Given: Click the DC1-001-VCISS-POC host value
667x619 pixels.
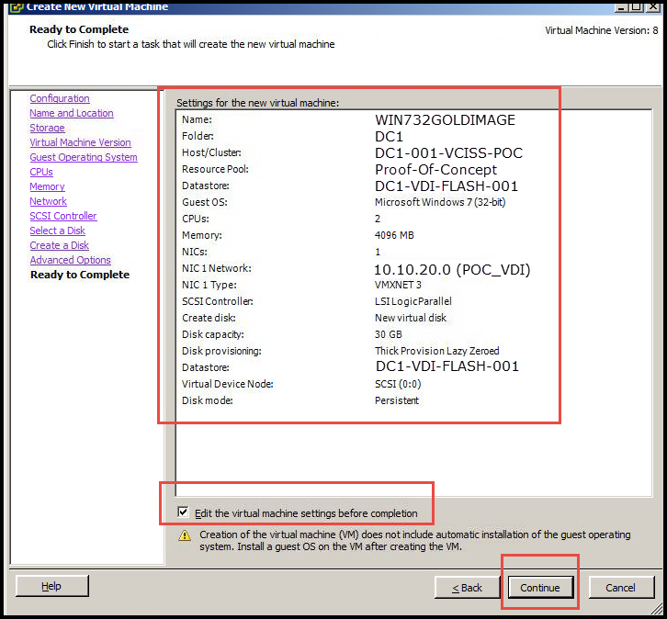Looking at the screenshot, I should [448, 153].
